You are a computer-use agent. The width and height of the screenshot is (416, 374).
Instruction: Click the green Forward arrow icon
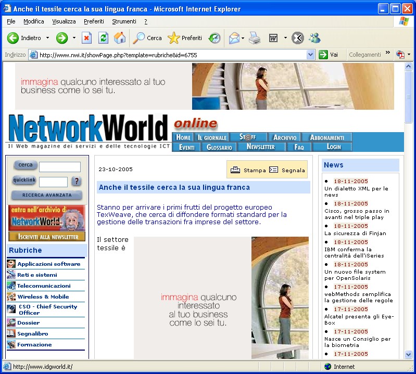pos(62,38)
